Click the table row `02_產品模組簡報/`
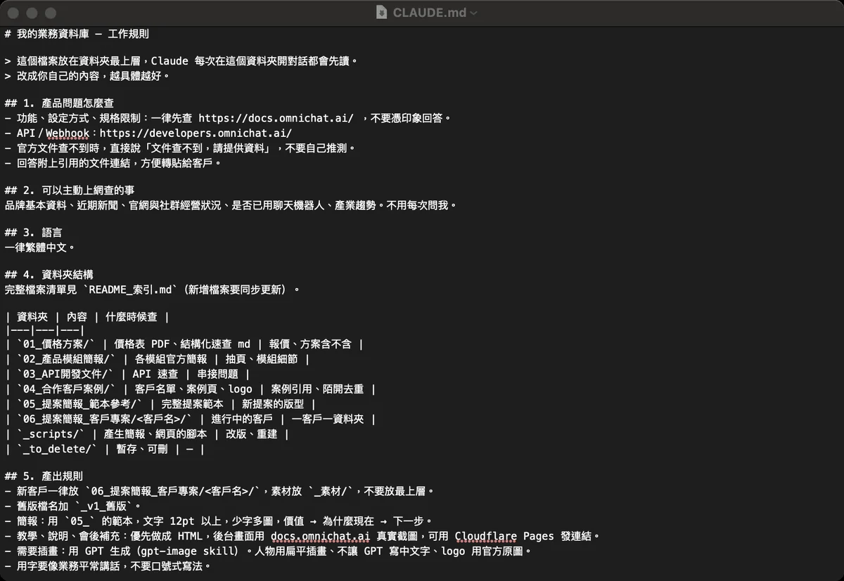The height and width of the screenshot is (581, 844). pyautogui.click(x=157, y=359)
